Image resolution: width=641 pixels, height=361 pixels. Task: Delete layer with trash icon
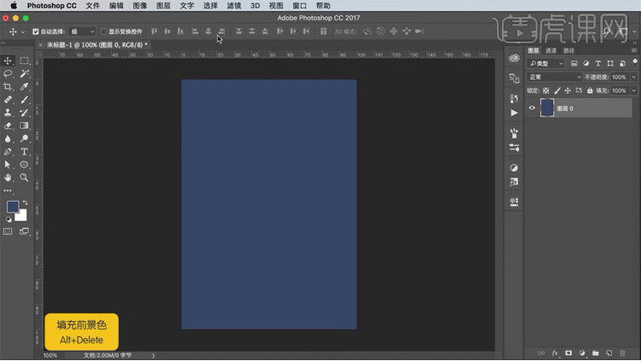(x=622, y=353)
